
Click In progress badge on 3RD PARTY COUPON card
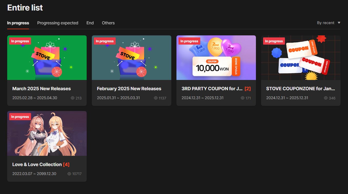click(x=189, y=41)
